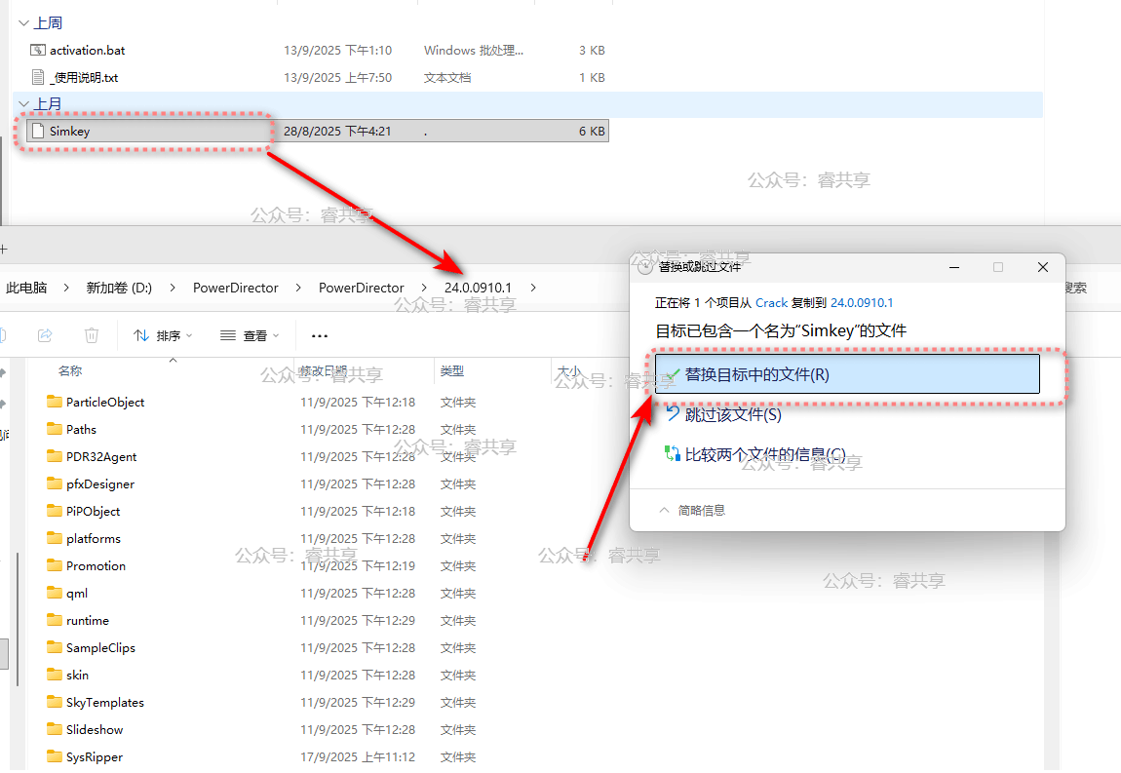Screen dimensions: 1121x773
Task: Click the date 28/8/2025 下午4:21 of Simkey
Action: (x=337, y=131)
